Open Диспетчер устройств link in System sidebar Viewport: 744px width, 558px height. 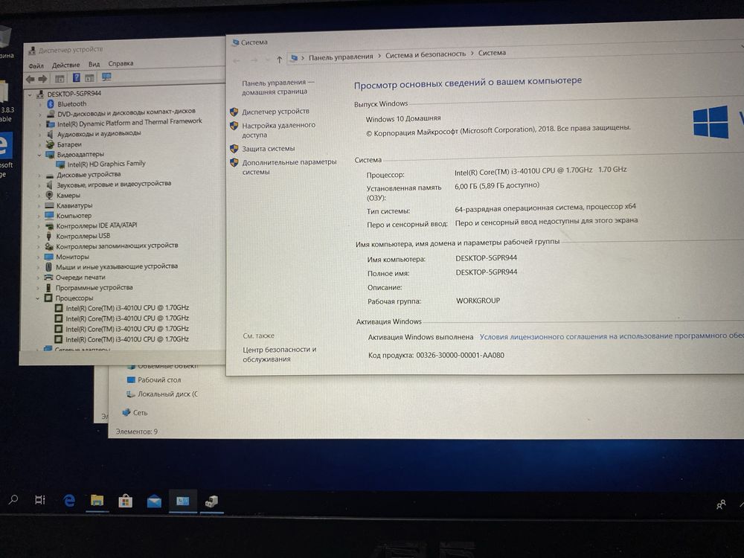coord(276,112)
